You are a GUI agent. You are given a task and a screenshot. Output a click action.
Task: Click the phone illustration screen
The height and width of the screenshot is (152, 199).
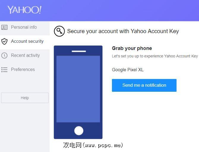78,89
